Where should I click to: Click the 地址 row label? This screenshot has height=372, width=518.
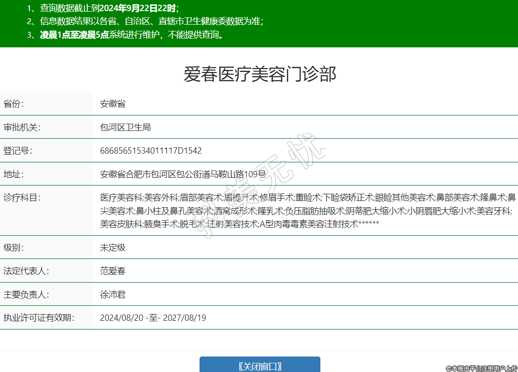tap(14, 174)
